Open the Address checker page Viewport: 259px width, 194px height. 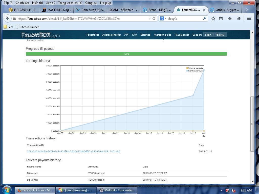coord(112,35)
